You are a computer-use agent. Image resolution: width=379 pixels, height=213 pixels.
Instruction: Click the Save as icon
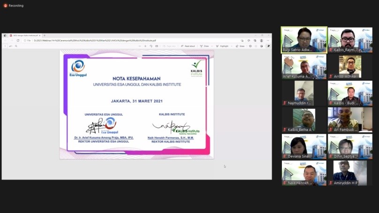tap(262, 46)
